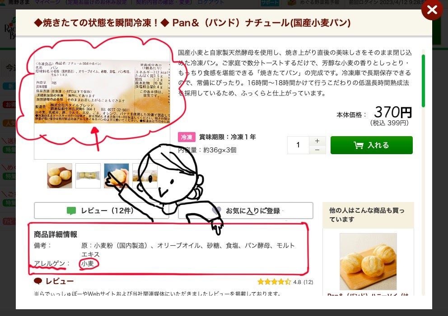Decrease quantity with the minus stepper
The width and height of the screenshot is (448, 316).
[317, 150]
